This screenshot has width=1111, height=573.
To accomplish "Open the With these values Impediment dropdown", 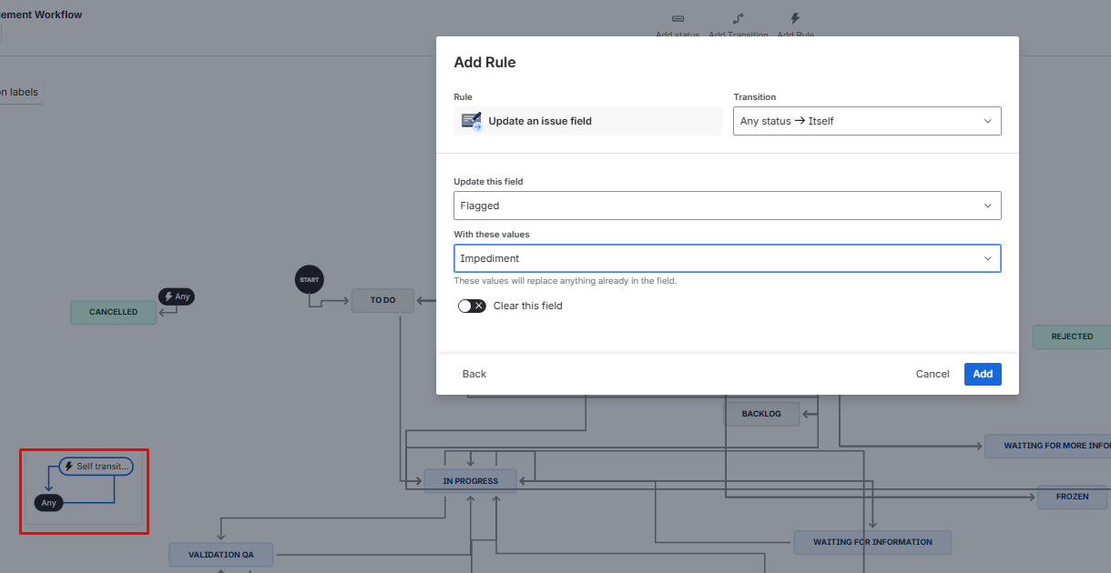I will [728, 258].
